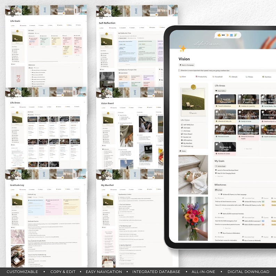This screenshot has height=276, width=276.
Task: Click the Gratitude Log sun icon
Action: 182,146
